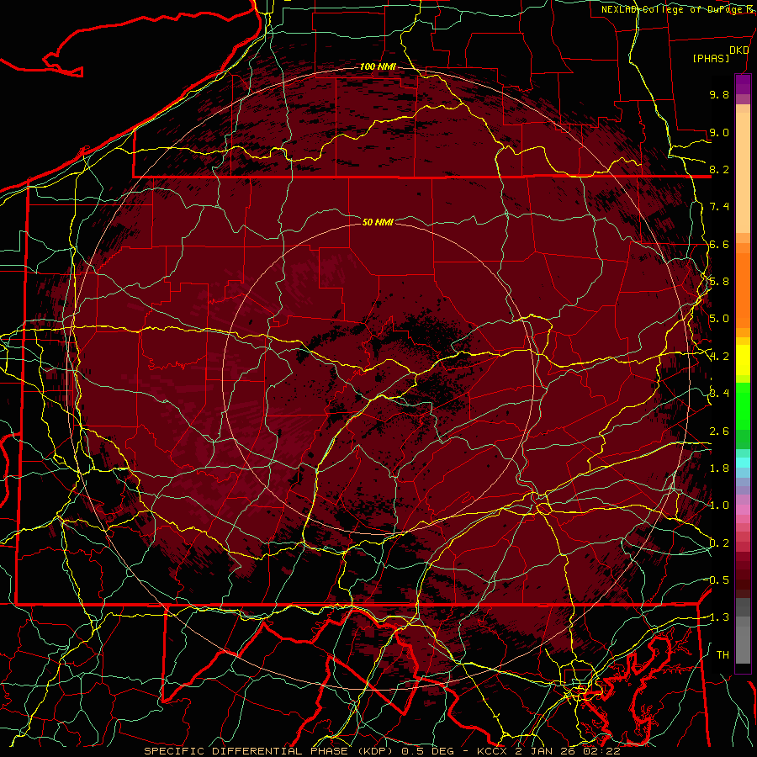Click the 1.8 legend value
The width and height of the screenshot is (757, 757).
(x=719, y=468)
